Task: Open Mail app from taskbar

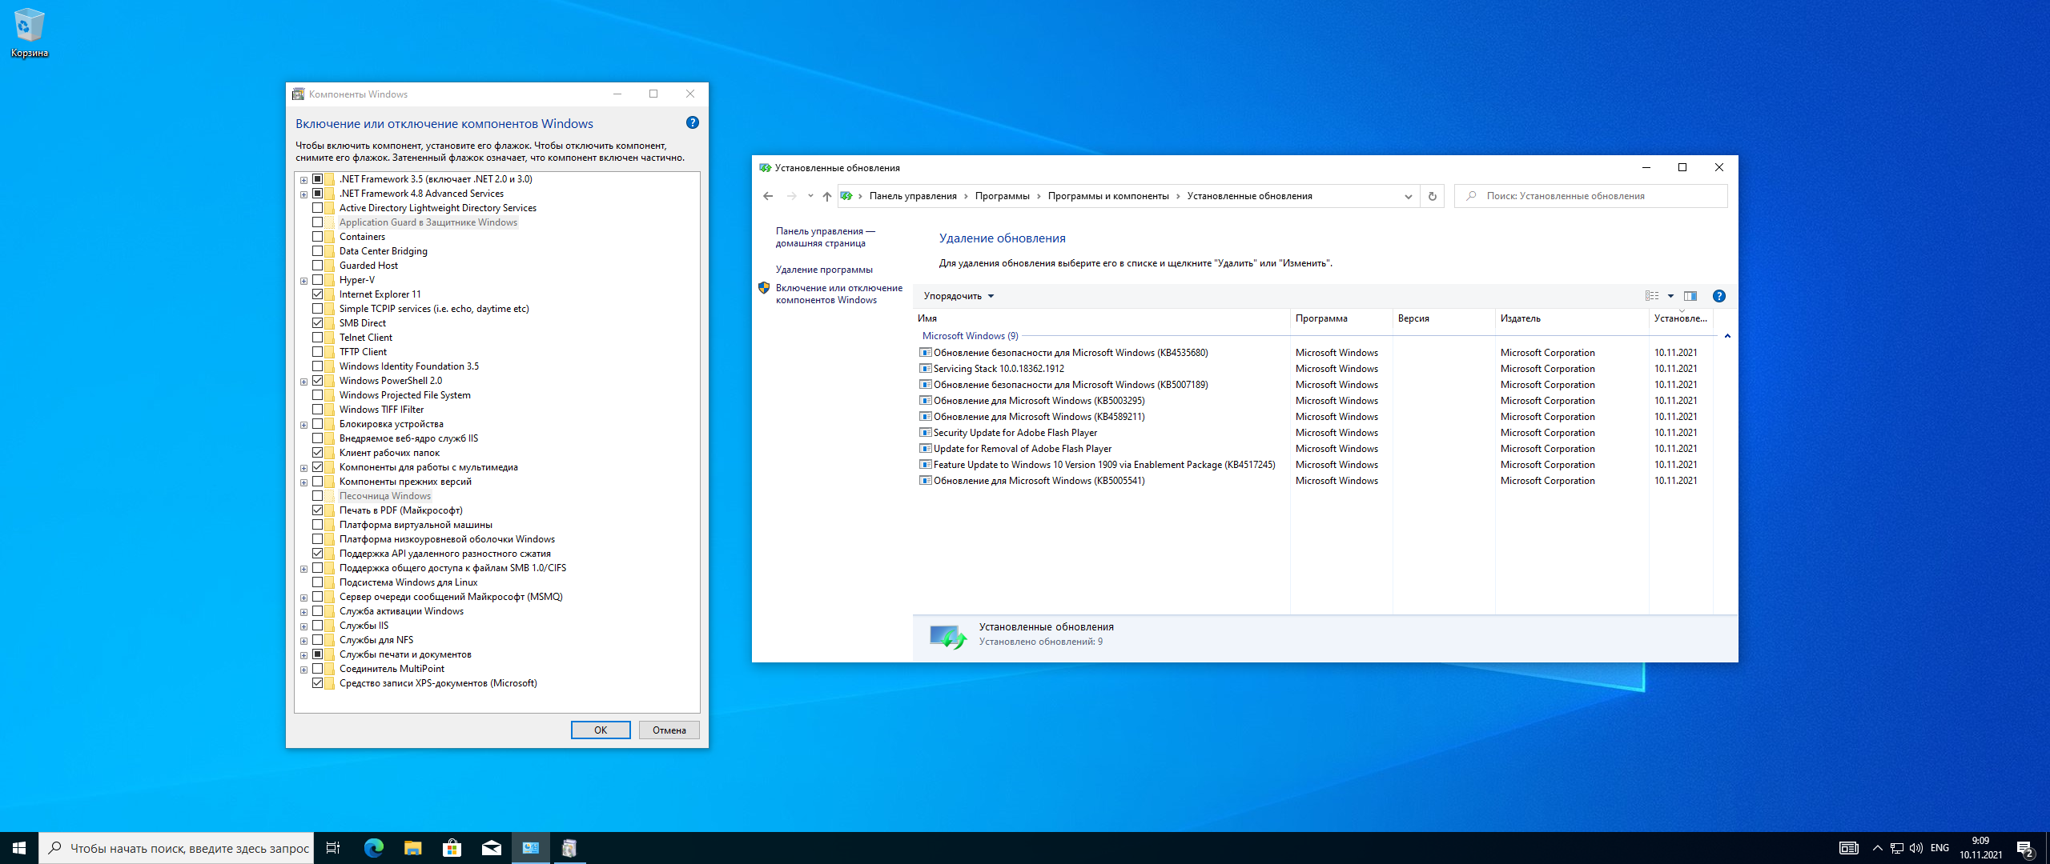Action: click(491, 848)
